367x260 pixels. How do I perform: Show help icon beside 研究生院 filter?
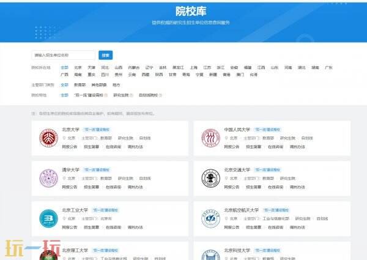click(x=132, y=95)
